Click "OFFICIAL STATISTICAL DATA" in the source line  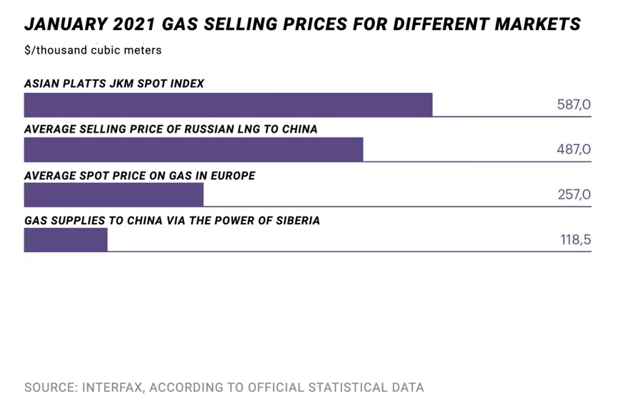336,387
